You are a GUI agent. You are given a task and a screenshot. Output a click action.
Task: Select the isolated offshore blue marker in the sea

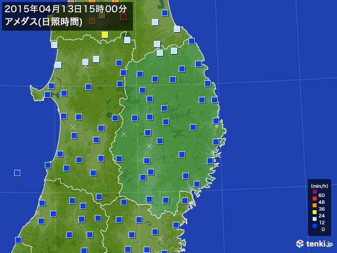pos(17,173)
